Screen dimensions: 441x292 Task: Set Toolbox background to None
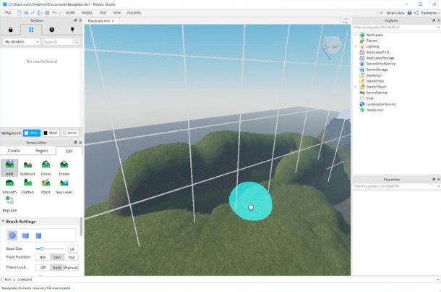tap(69, 133)
